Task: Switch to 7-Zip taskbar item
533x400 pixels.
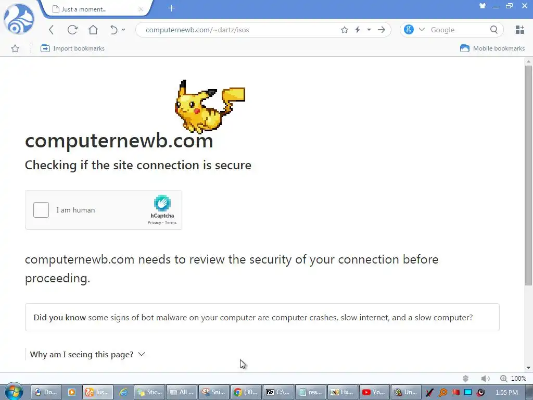Action: tap(278, 392)
